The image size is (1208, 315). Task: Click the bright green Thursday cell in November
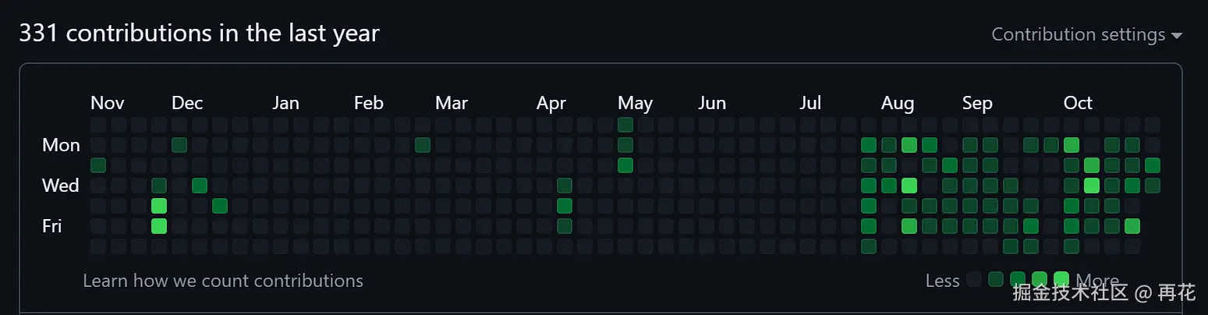pyautogui.click(x=159, y=206)
